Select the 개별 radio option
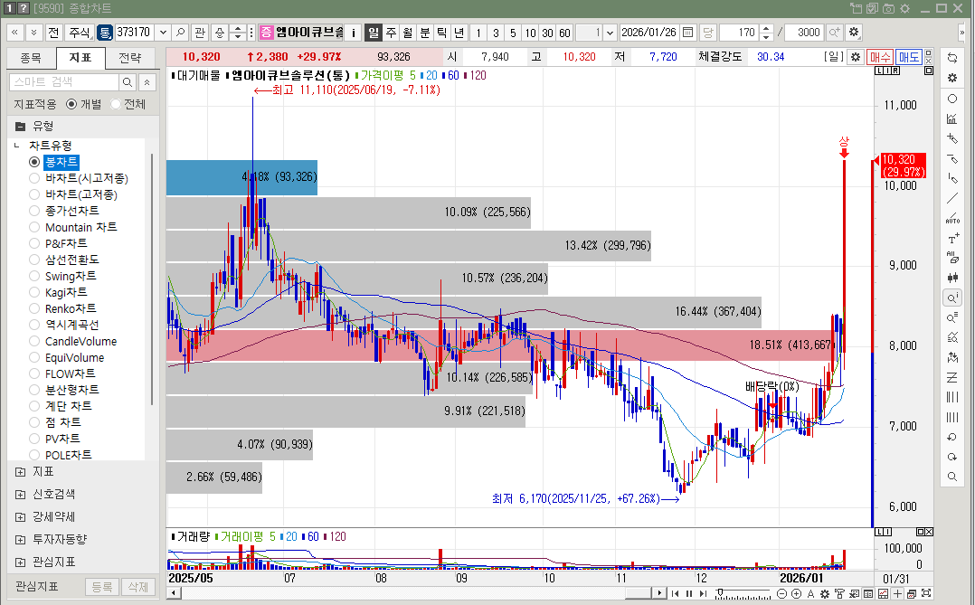The image size is (975, 605). (x=71, y=104)
